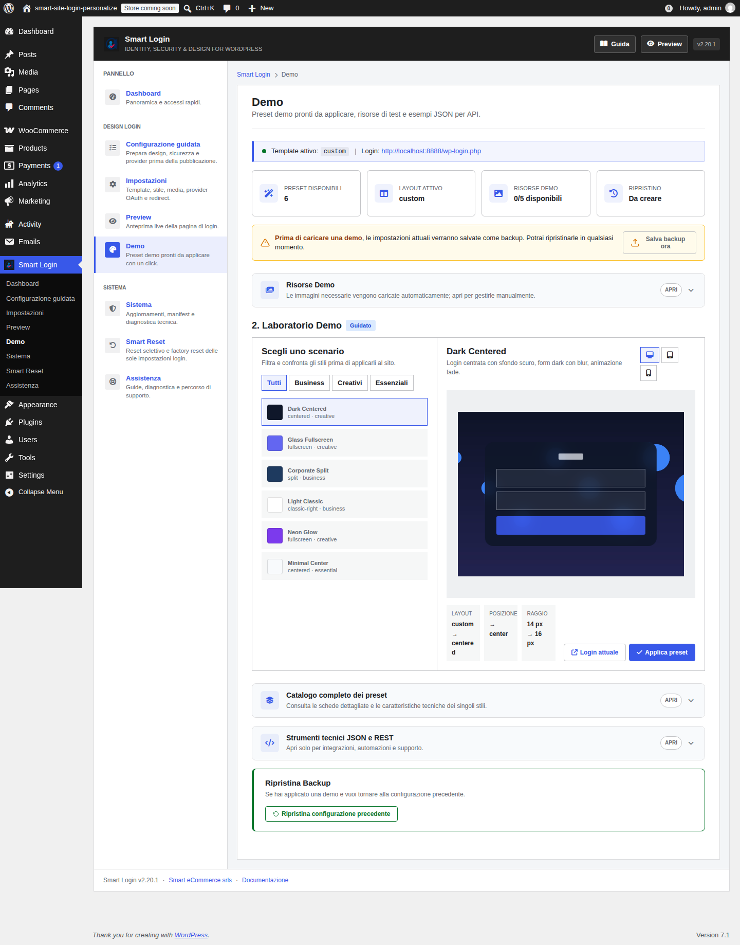740x945 pixels.
Task: Select the Dark Centered preset swatch
Action: (275, 412)
